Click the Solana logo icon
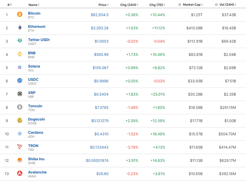Screen dimensions: 246x181 [x=20, y=67]
